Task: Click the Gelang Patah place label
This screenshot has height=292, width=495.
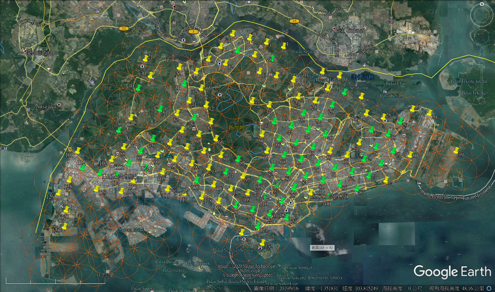Action: pos(39,53)
